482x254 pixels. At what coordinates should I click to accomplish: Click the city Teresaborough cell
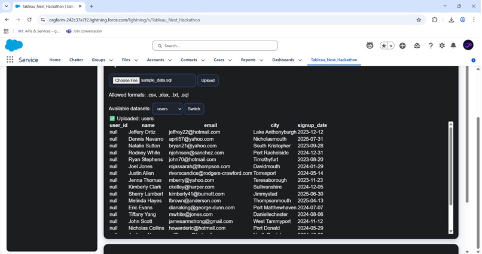(x=270, y=180)
